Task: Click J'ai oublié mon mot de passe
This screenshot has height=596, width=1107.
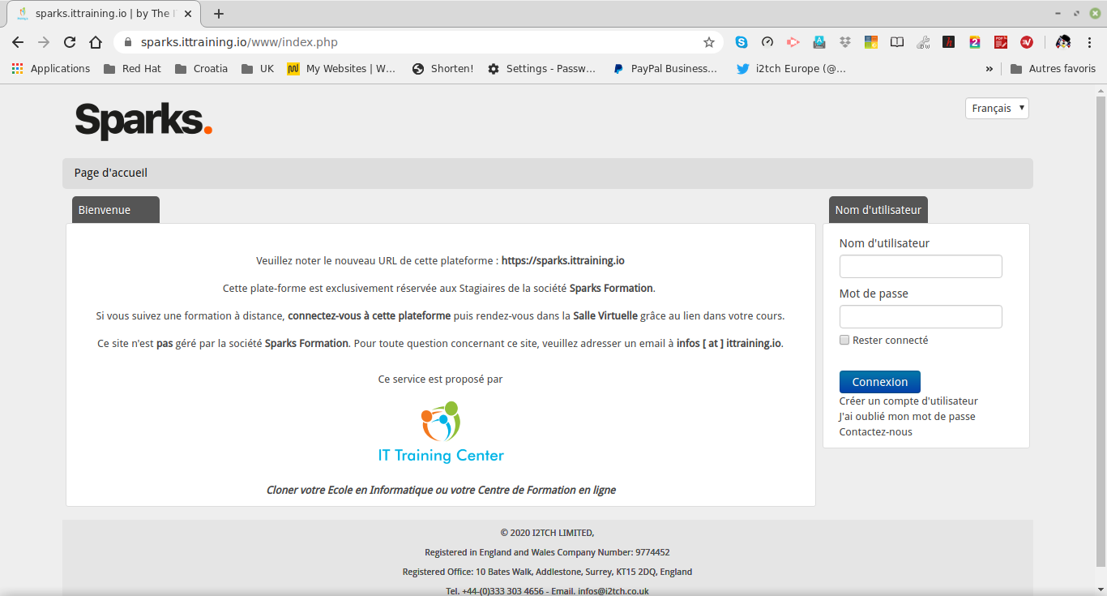Action: pos(908,417)
